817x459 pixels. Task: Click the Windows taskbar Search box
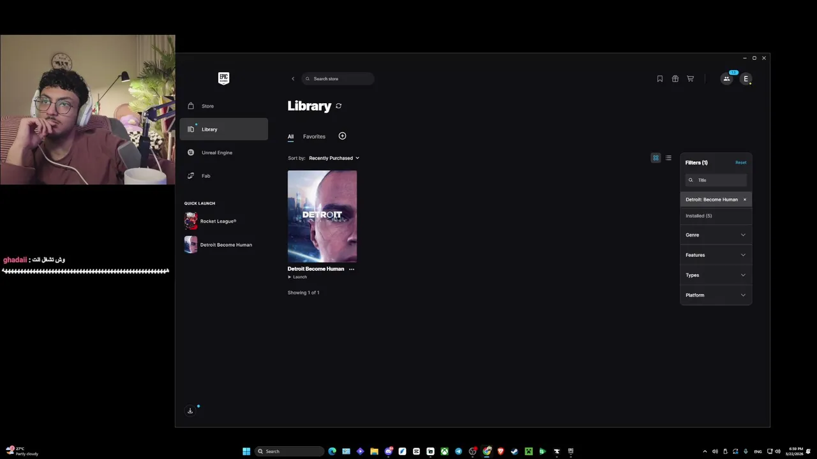[x=289, y=451]
